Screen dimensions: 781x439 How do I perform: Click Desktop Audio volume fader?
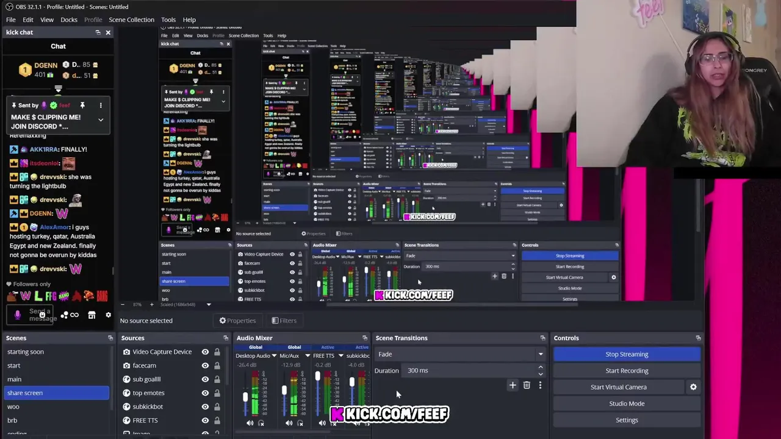coord(245,397)
